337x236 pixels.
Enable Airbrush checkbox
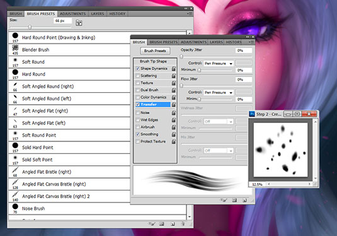click(138, 127)
